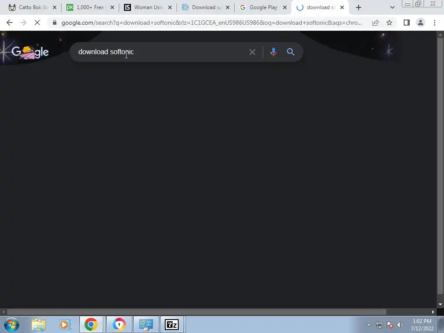This screenshot has height=333, width=444.
Task: Launch Windows Media Player from taskbar
Action: click(65, 324)
